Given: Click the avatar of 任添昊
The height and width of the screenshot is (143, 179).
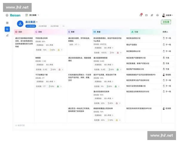Looking at the screenshot, I should 164,108.
